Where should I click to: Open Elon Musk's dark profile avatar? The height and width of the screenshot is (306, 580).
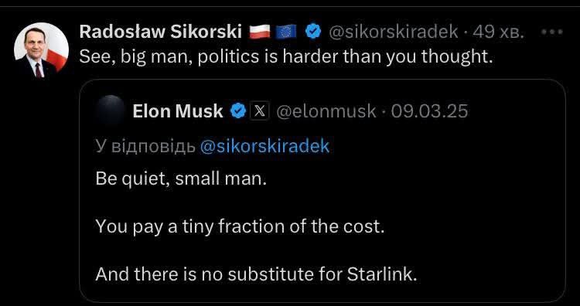point(110,110)
